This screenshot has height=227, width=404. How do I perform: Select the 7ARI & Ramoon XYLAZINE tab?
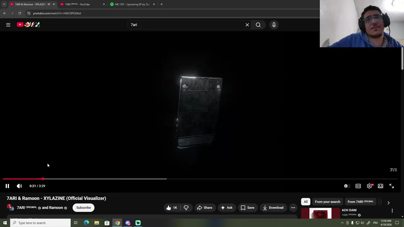click(30, 4)
